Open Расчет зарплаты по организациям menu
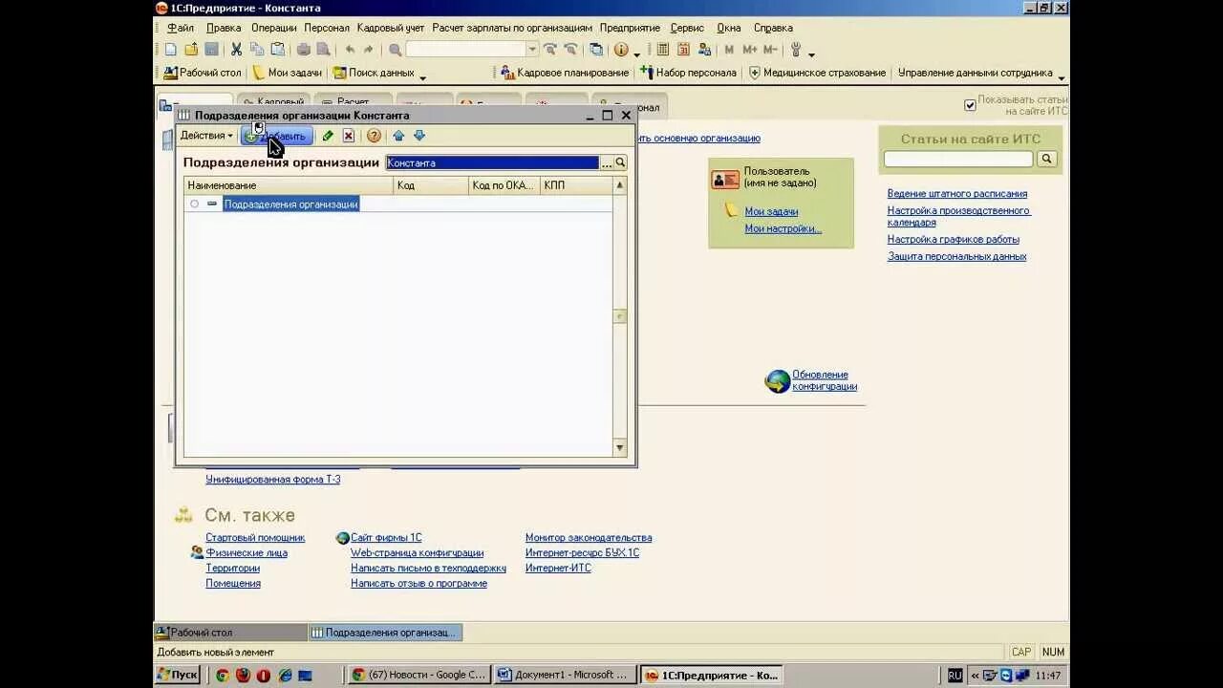 pyautogui.click(x=512, y=28)
